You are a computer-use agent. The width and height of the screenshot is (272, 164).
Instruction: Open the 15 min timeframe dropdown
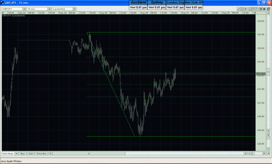pos(49,9)
